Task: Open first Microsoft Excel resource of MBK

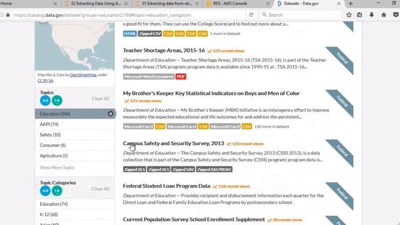Action: click(138, 126)
